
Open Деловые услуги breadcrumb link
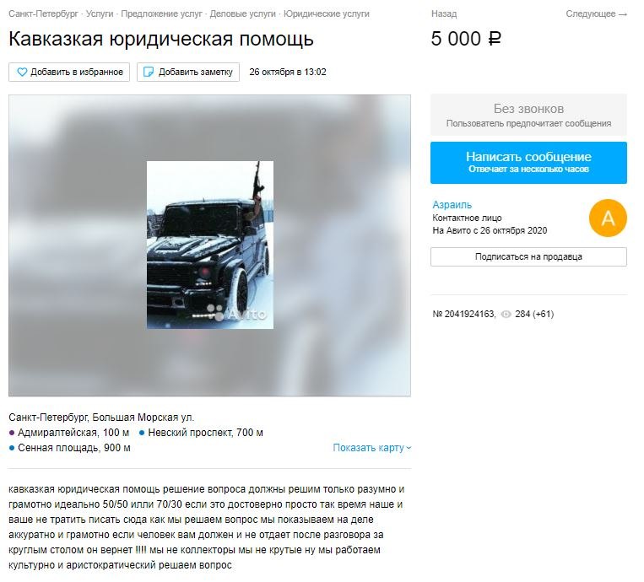click(x=242, y=14)
